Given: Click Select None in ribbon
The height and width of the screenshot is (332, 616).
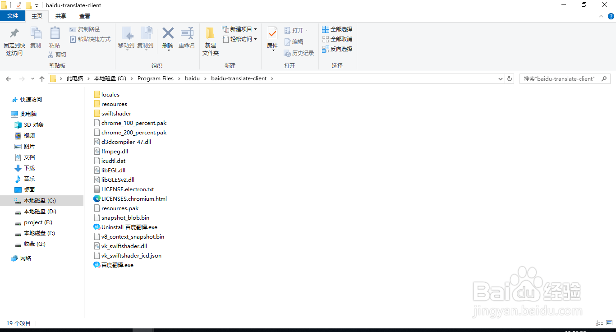Looking at the screenshot, I should pyautogui.click(x=337, y=39).
